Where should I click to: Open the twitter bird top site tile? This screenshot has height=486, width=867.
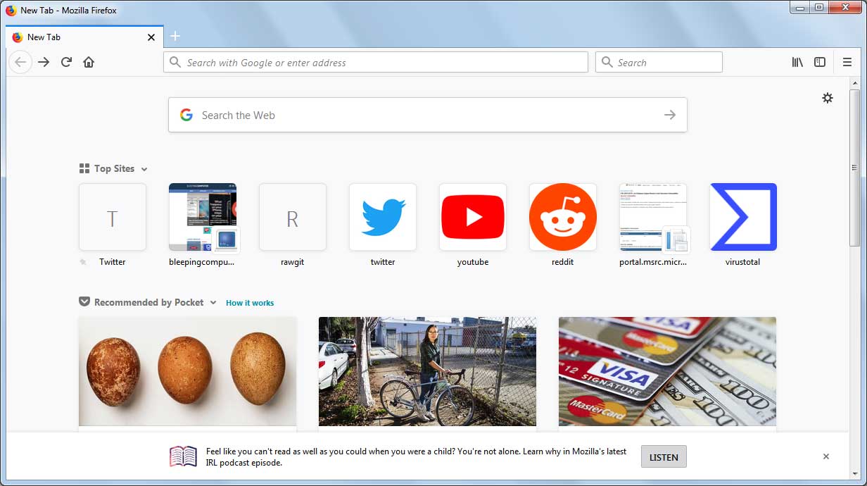(383, 217)
